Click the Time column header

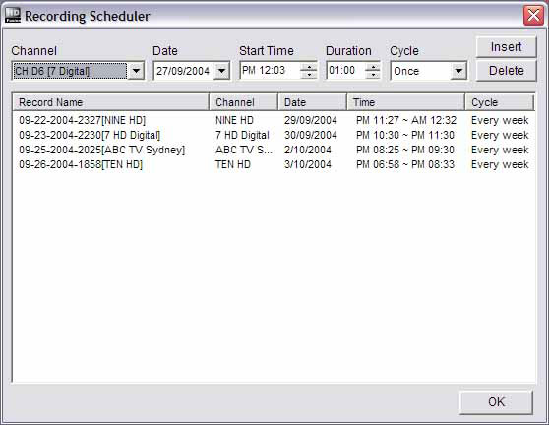pos(405,102)
